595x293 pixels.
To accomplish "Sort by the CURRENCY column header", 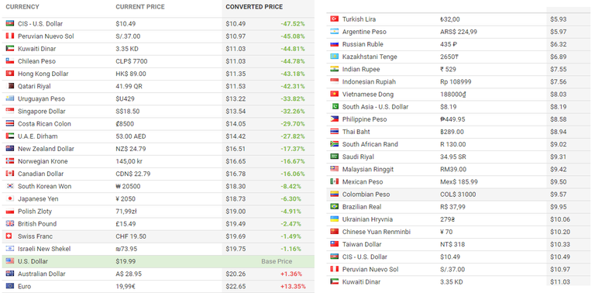I will [22, 7].
